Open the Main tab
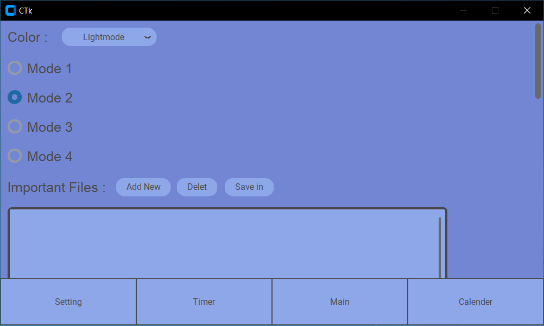Screen dimensions: 544x326 [x=340, y=302]
